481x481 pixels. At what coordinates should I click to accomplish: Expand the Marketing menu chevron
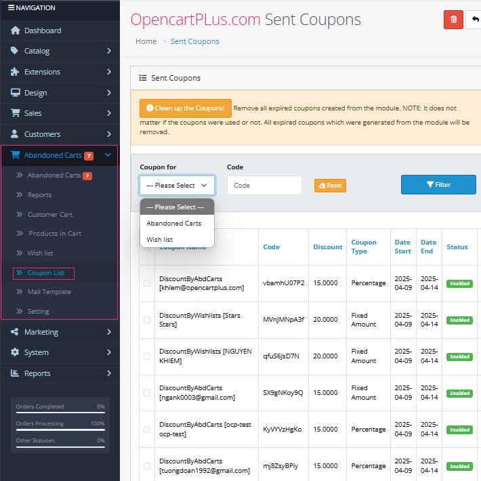click(x=109, y=331)
